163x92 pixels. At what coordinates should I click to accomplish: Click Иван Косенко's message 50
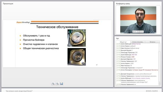(x=124, y=66)
